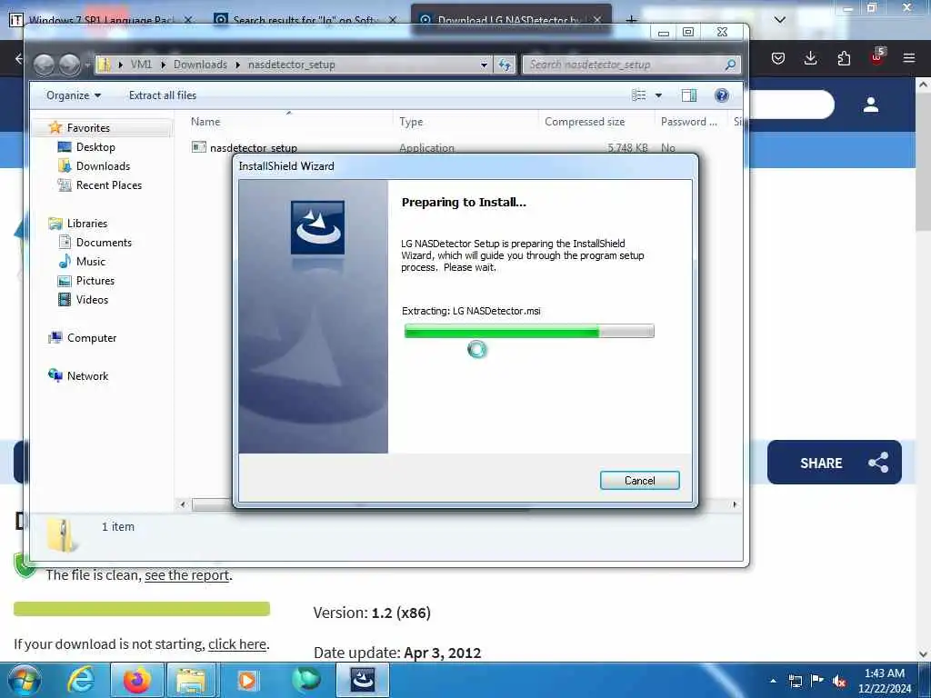This screenshot has width=931, height=698.
Task: Click the muted volume tray icon
Action: 839,682
